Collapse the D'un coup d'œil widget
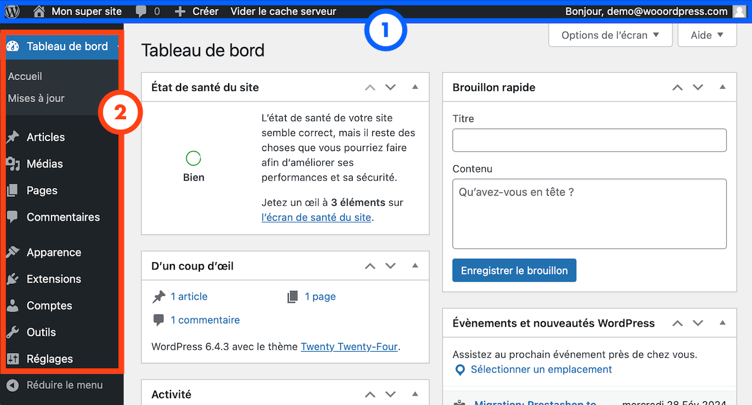This screenshot has height=405, width=752. point(415,266)
